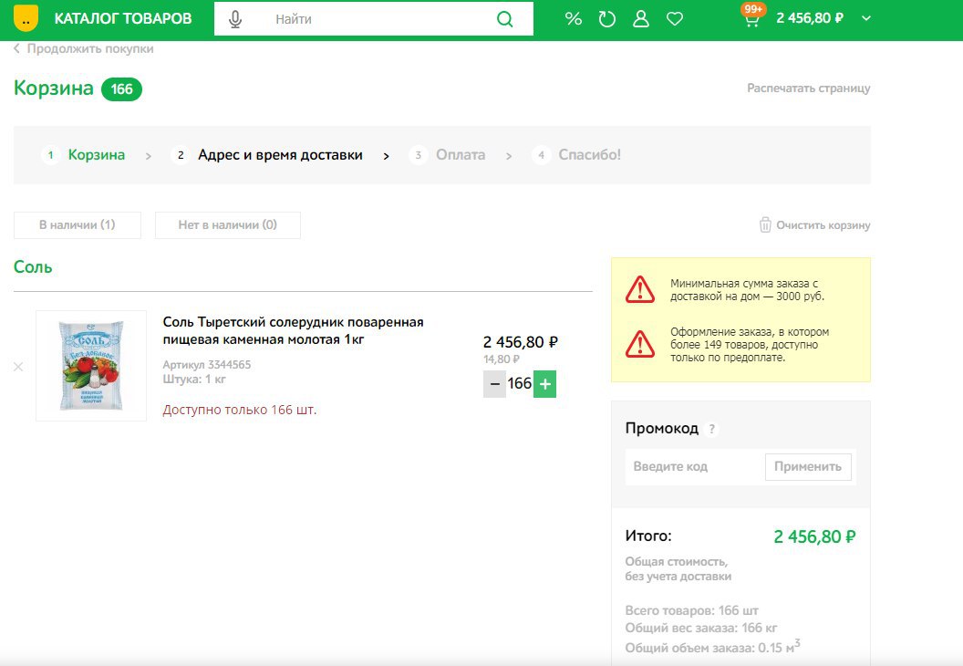This screenshot has height=666, width=963.
Task: Click Распечатать страницу link
Action: tap(808, 88)
